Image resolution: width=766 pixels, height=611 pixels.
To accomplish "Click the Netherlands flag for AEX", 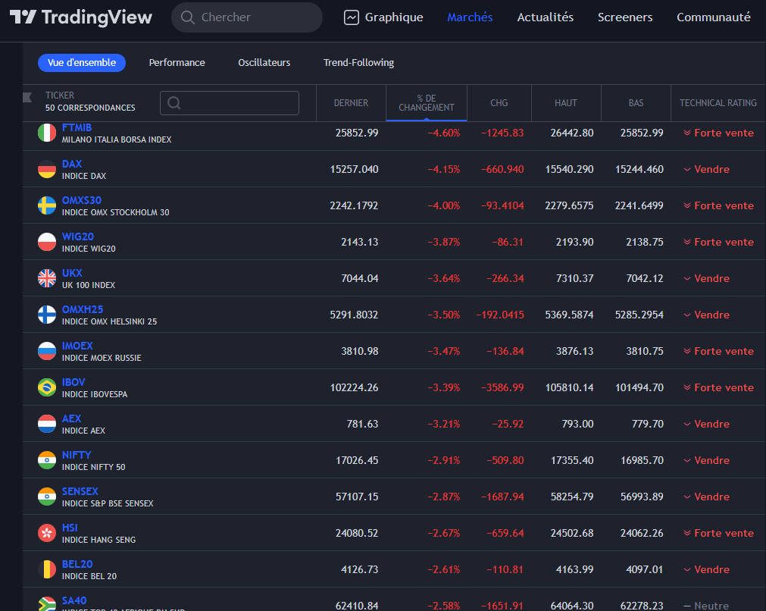I will (47, 424).
